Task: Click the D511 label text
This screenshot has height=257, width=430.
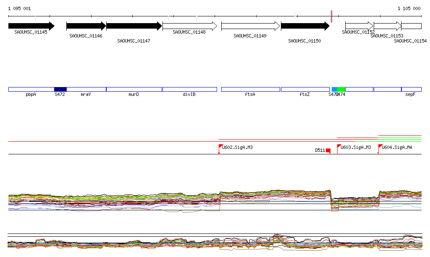Action: point(320,151)
